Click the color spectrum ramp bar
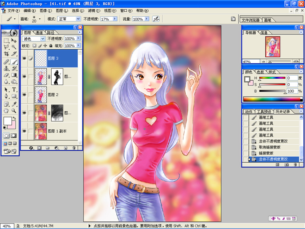 tap(273, 99)
